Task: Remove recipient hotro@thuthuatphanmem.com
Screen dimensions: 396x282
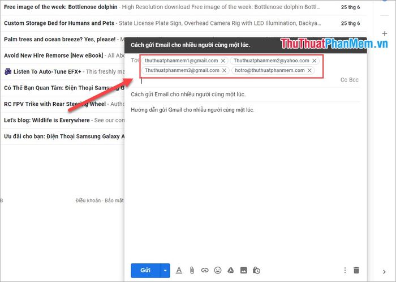Action: (x=309, y=70)
